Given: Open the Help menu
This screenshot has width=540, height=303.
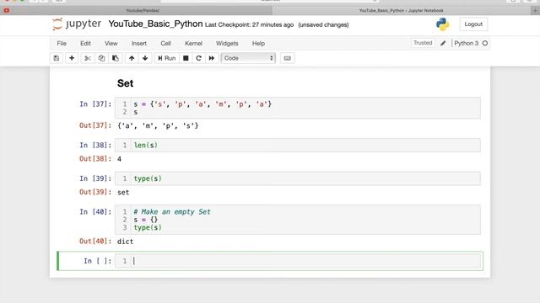Looking at the screenshot, I should pyautogui.click(x=258, y=43).
